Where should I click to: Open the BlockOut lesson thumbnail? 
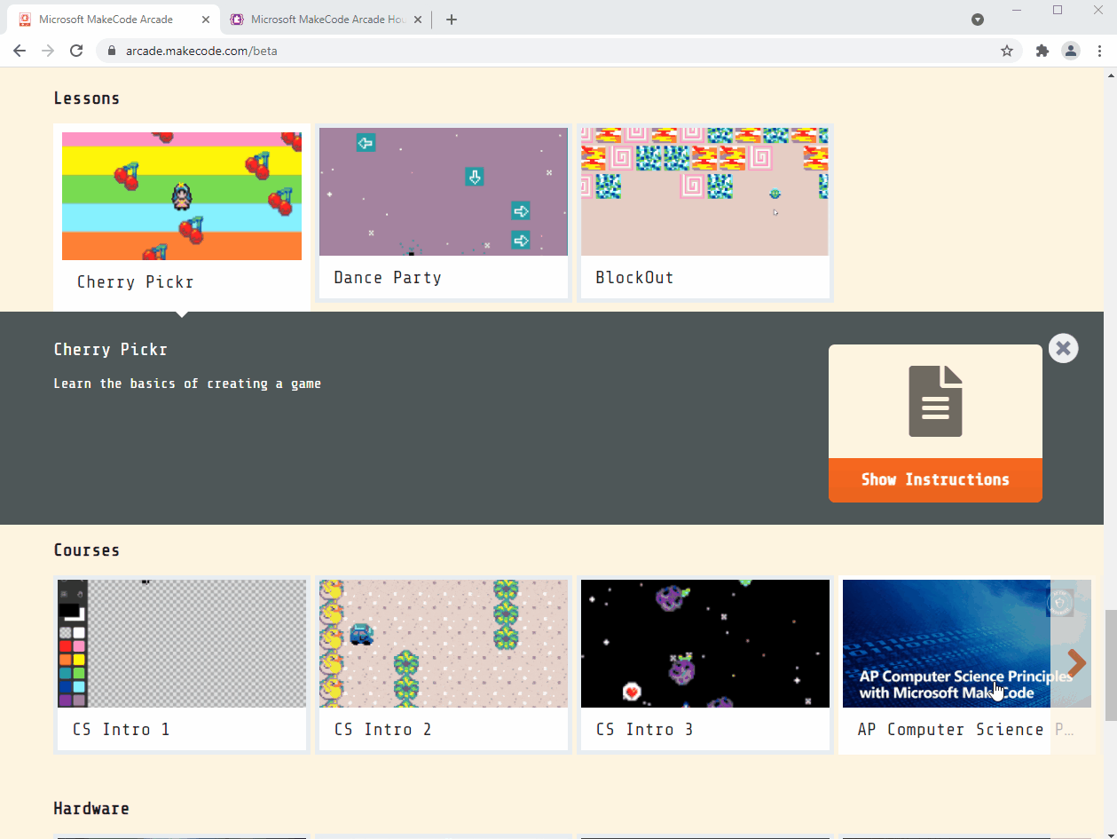click(704, 191)
